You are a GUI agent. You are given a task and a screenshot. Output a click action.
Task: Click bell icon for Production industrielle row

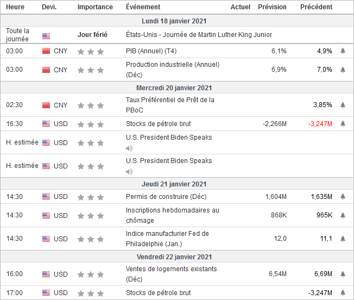click(x=343, y=70)
